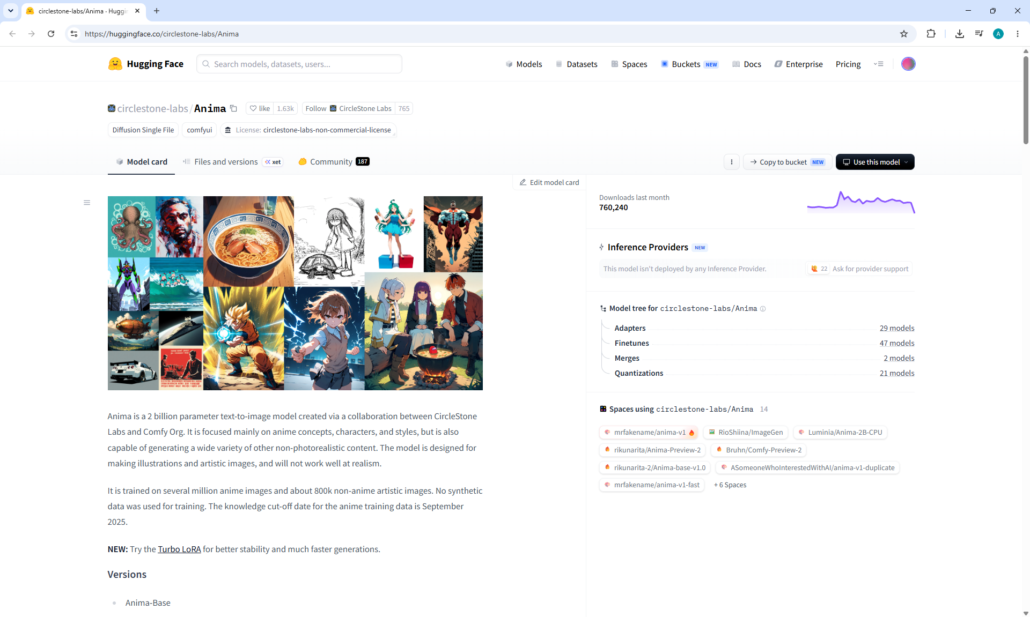View the 21 Quantizations models
Viewport: 1030px width, 617px height.
896,373
